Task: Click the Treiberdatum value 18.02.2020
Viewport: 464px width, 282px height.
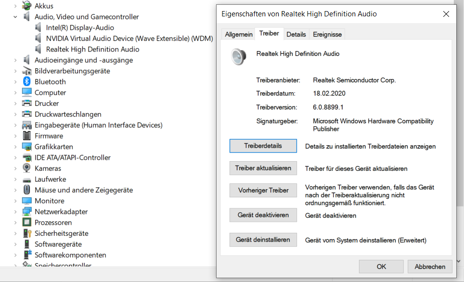Action: pyautogui.click(x=329, y=93)
